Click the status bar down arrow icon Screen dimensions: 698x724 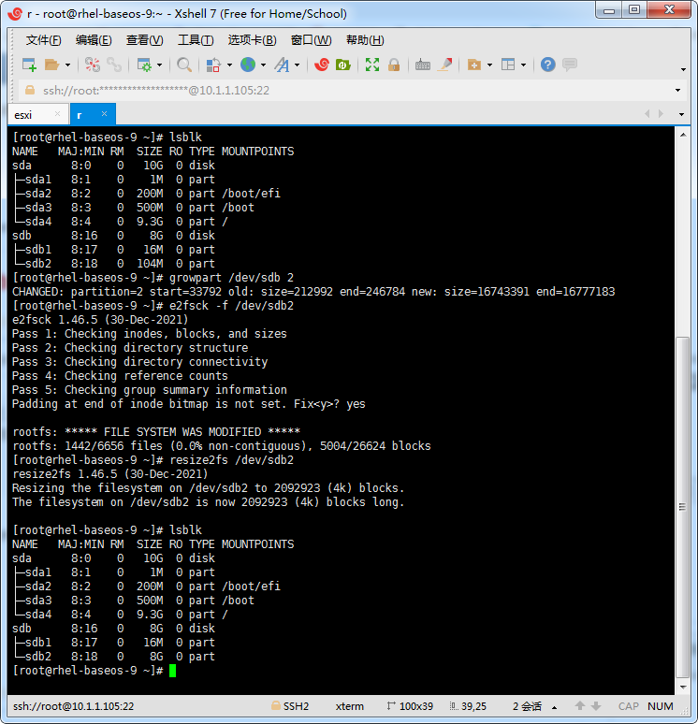pos(596,706)
